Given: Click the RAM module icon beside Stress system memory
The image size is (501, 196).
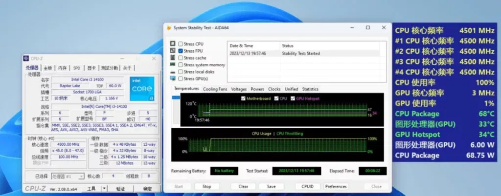Looking at the screenshot, I should click(173, 64).
